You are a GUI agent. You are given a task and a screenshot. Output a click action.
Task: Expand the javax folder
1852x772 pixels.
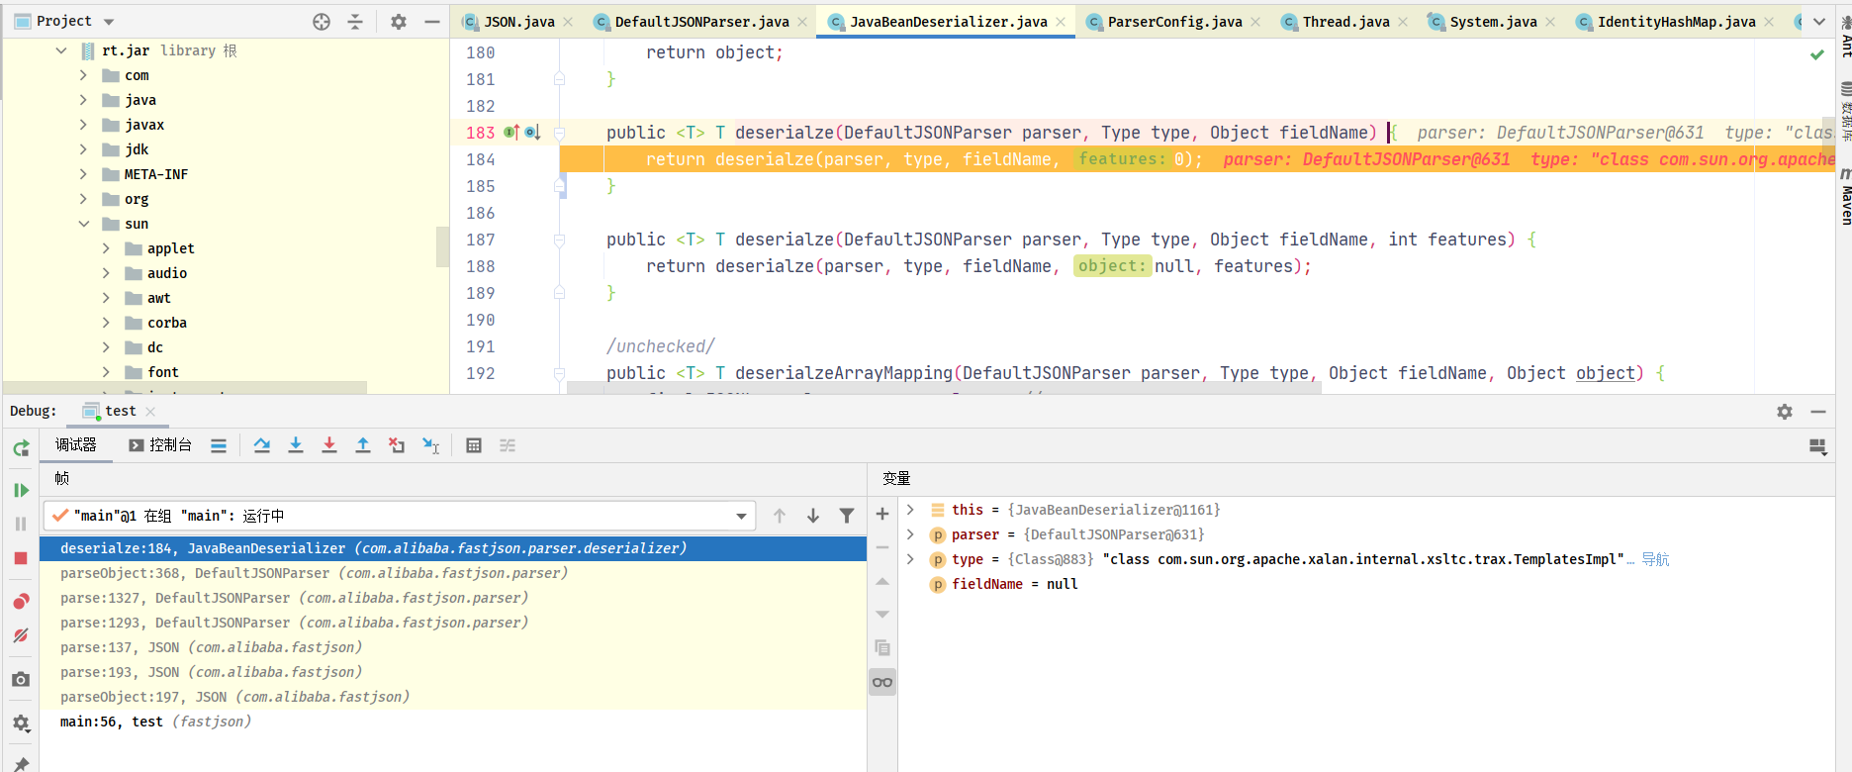click(84, 125)
